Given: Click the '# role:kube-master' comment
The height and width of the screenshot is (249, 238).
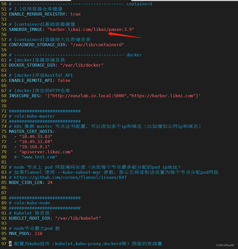Looking at the screenshot, I should click(32, 116).
